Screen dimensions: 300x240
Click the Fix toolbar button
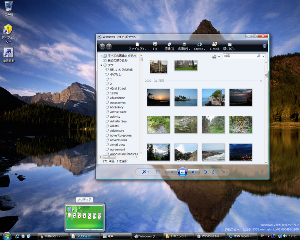click(x=155, y=46)
